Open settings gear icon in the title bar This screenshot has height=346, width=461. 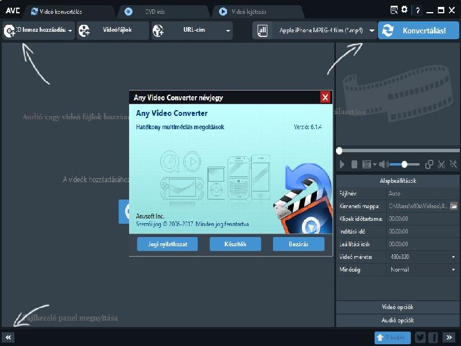pyautogui.click(x=405, y=10)
